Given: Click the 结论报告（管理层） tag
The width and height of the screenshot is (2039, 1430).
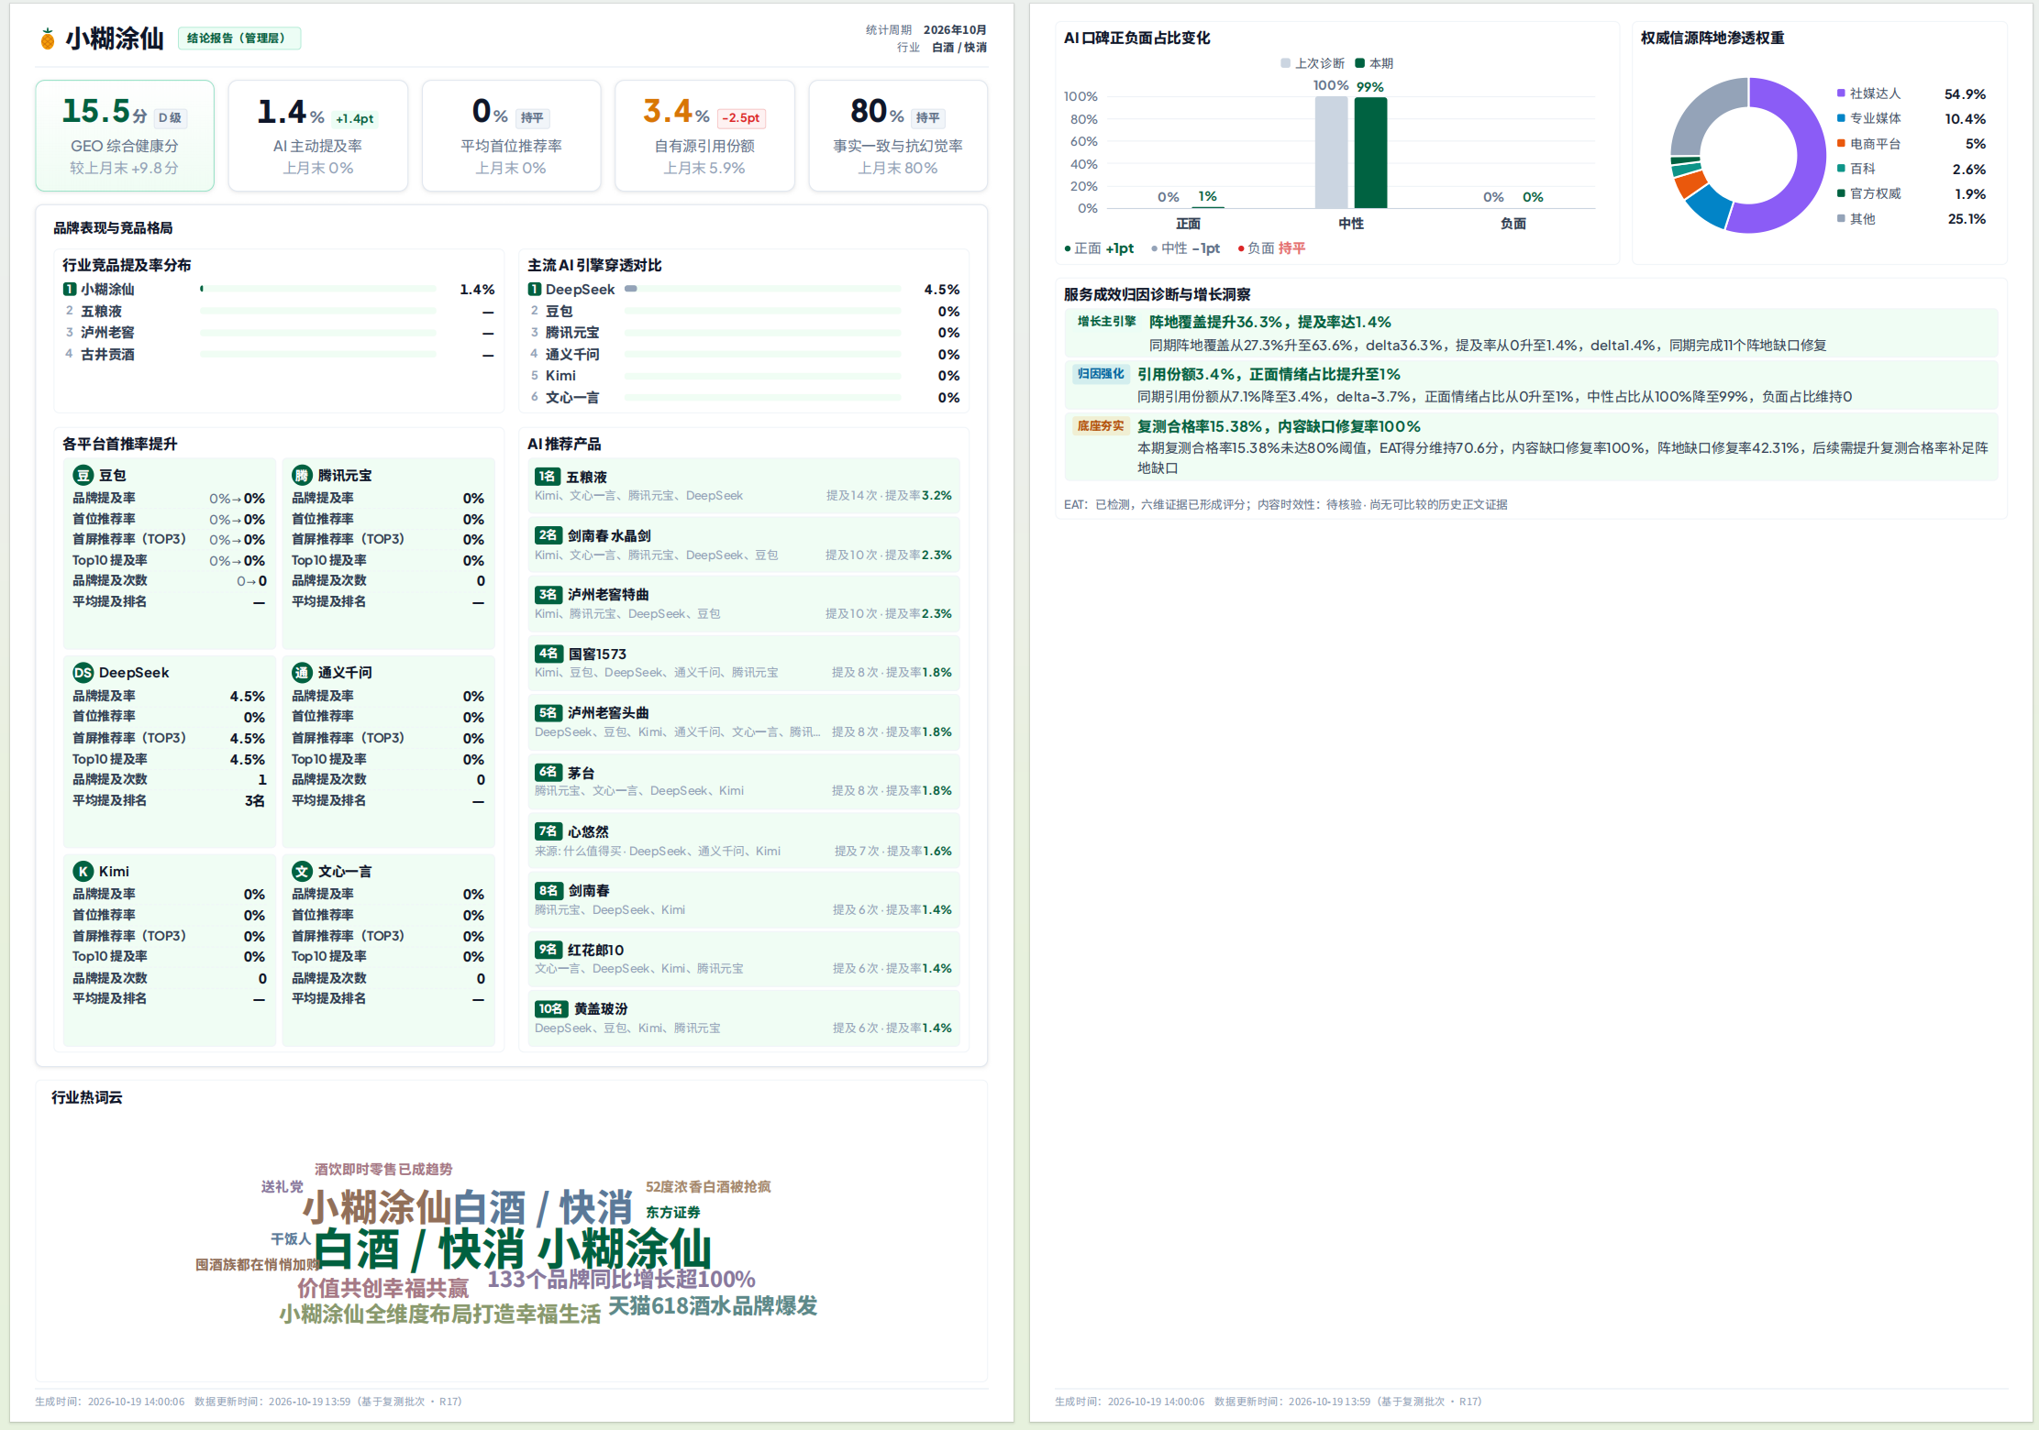Looking at the screenshot, I should click(x=238, y=38).
